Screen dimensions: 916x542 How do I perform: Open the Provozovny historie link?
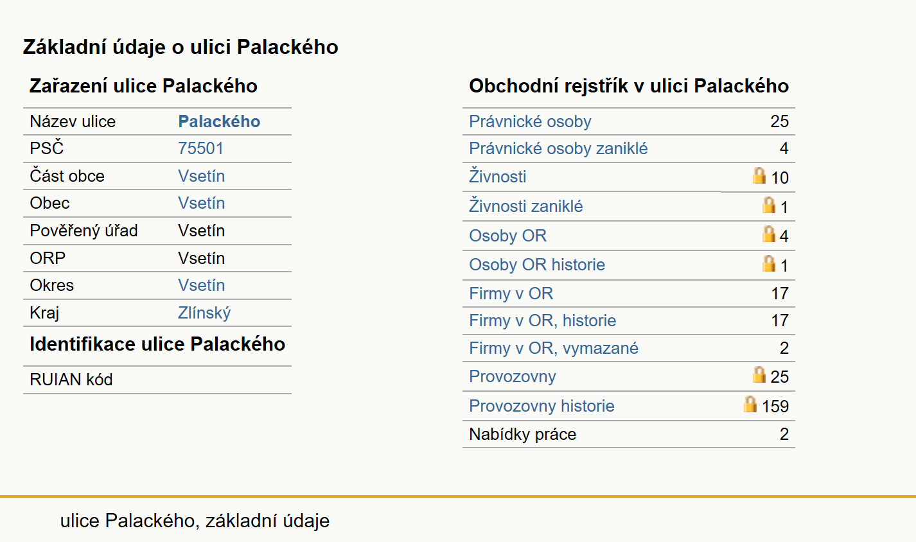coord(542,406)
